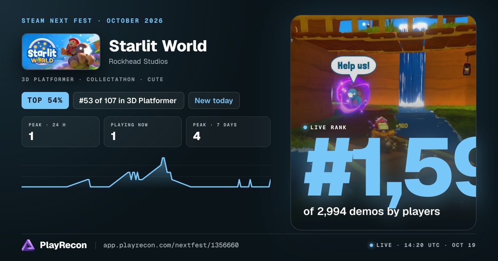Open the app.playrecon.com/nextfest/1356660 link

(x=171, y=245)
